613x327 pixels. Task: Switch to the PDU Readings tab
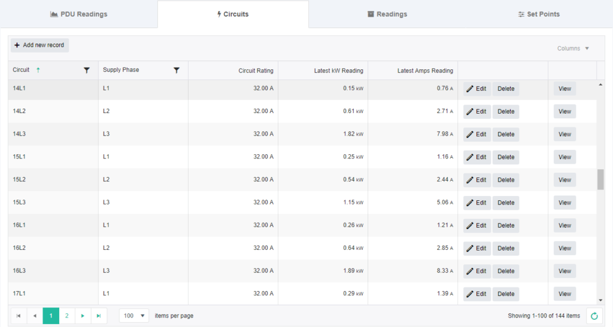[79, 14]
